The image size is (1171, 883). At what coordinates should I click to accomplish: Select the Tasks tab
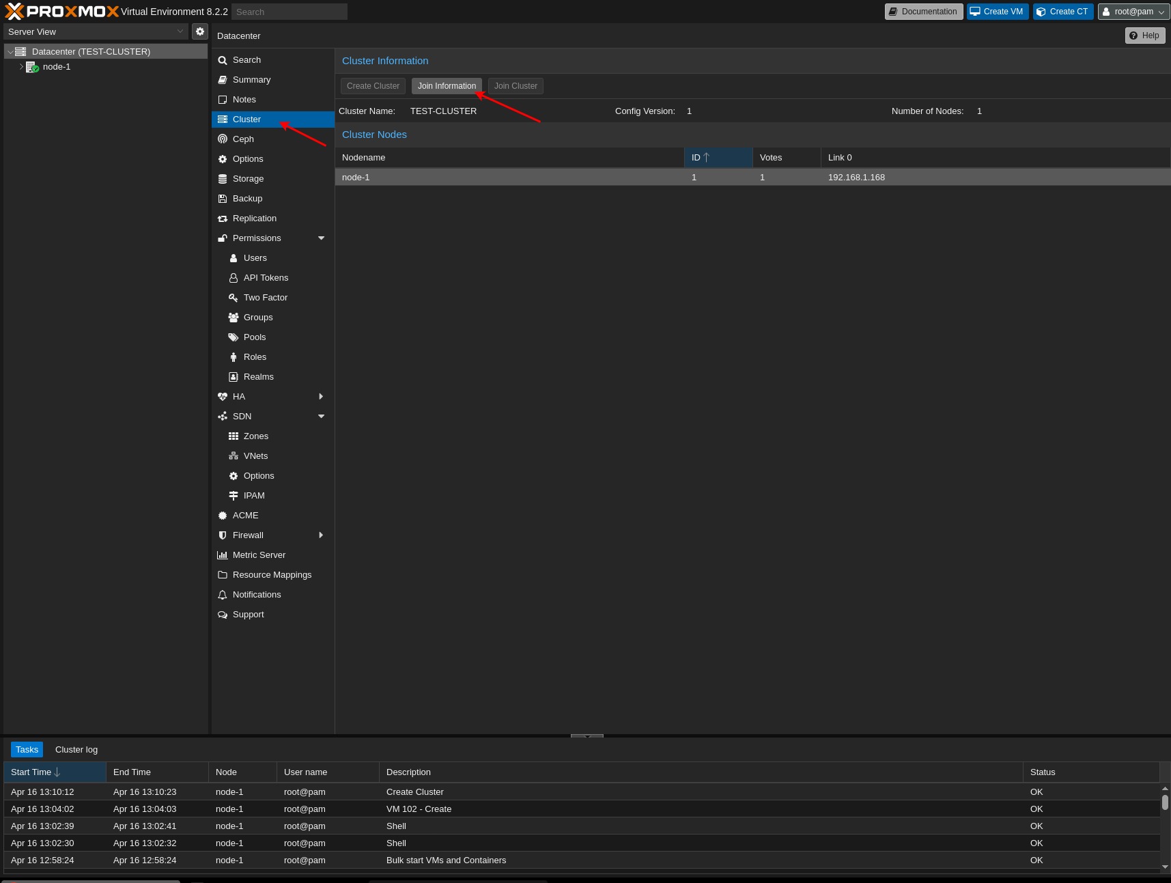click(27, 749)
